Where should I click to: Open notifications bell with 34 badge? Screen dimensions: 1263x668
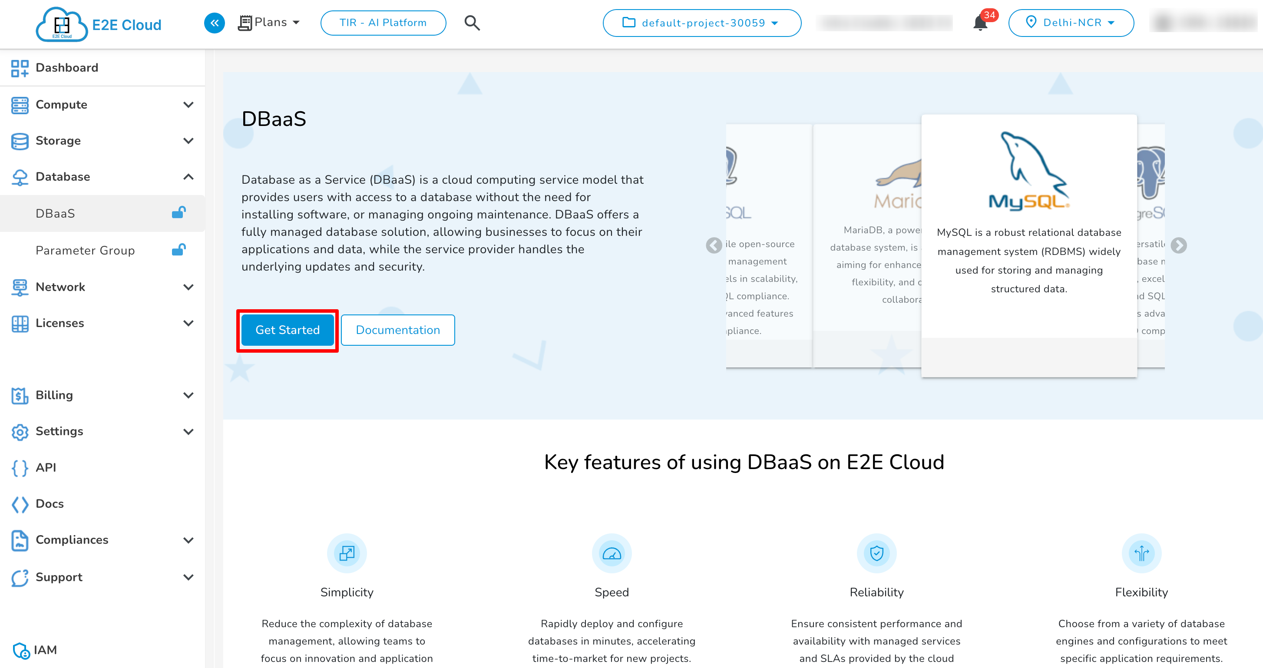(981, 23)
